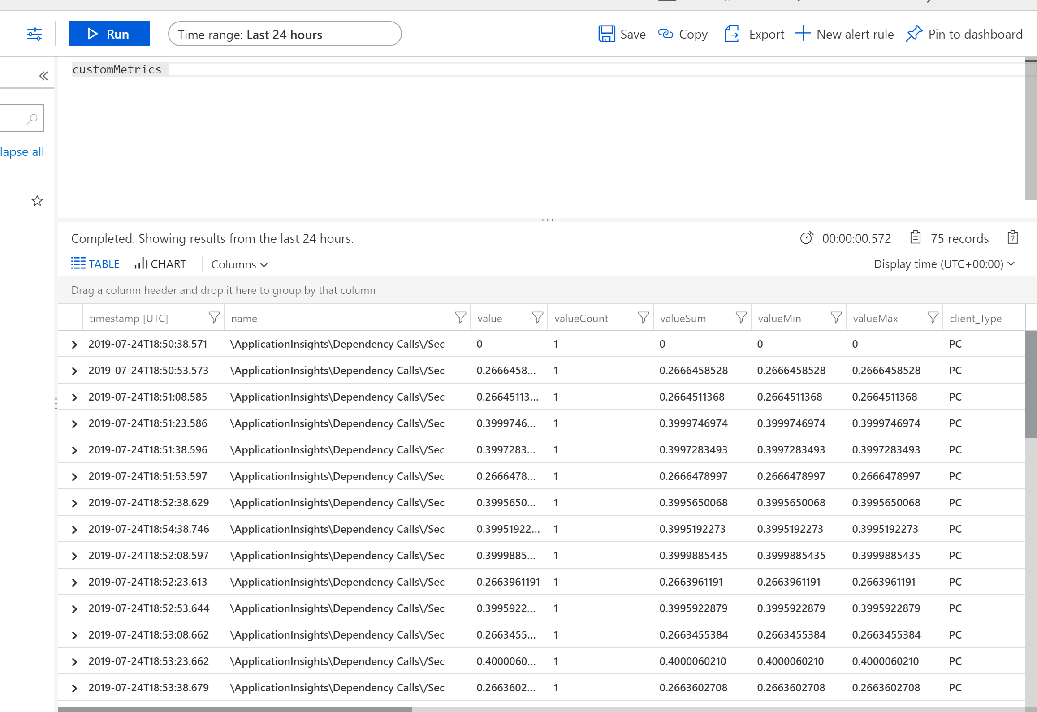Click the Export icon

click(731, 34)
